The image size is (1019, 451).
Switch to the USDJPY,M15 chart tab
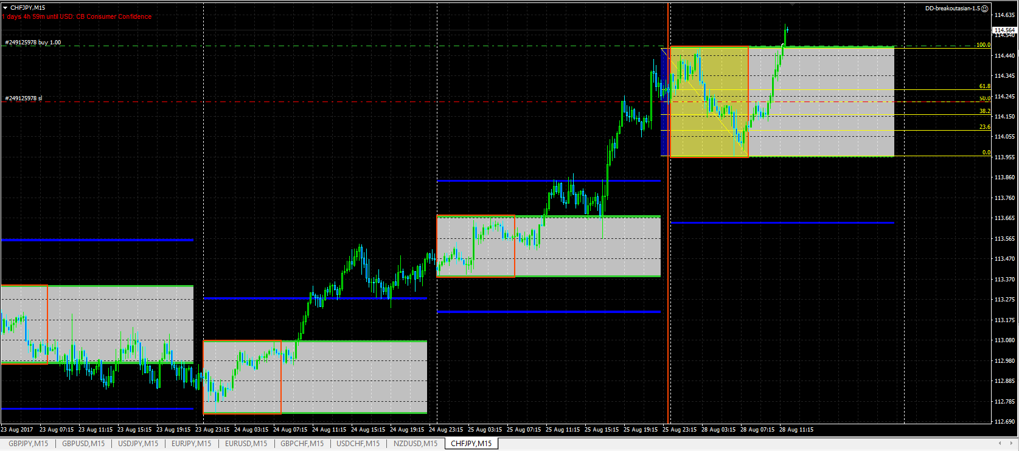pos(138,444)
